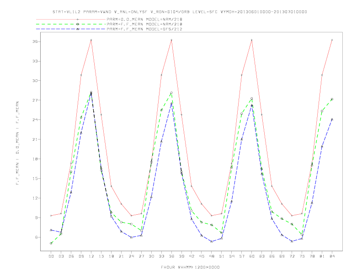Click the y-axis tick label 27
The image size is (362, 279).
(x=35, y=100)
